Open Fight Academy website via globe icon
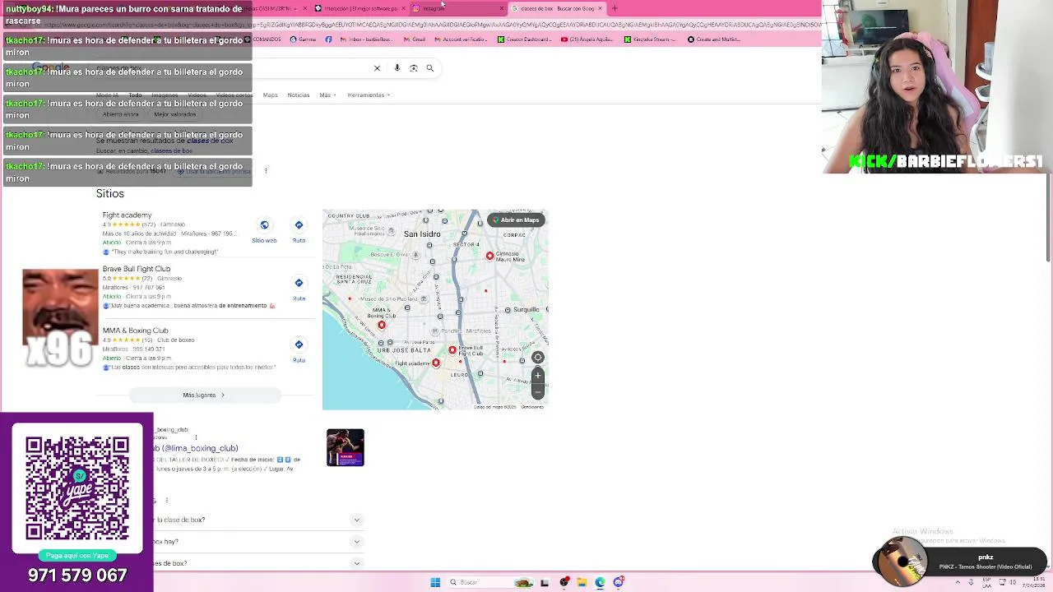Screen dimensions: 1053x592 [x=264, y=225]
